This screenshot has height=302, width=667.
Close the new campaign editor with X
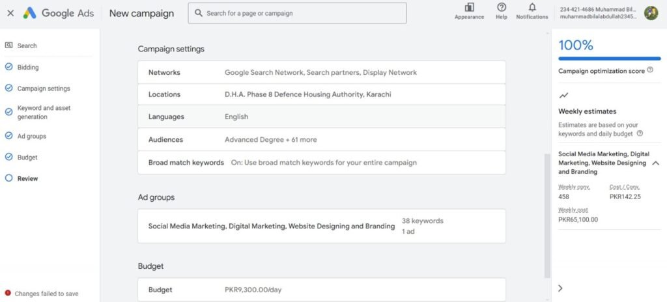tap(10, 13)
